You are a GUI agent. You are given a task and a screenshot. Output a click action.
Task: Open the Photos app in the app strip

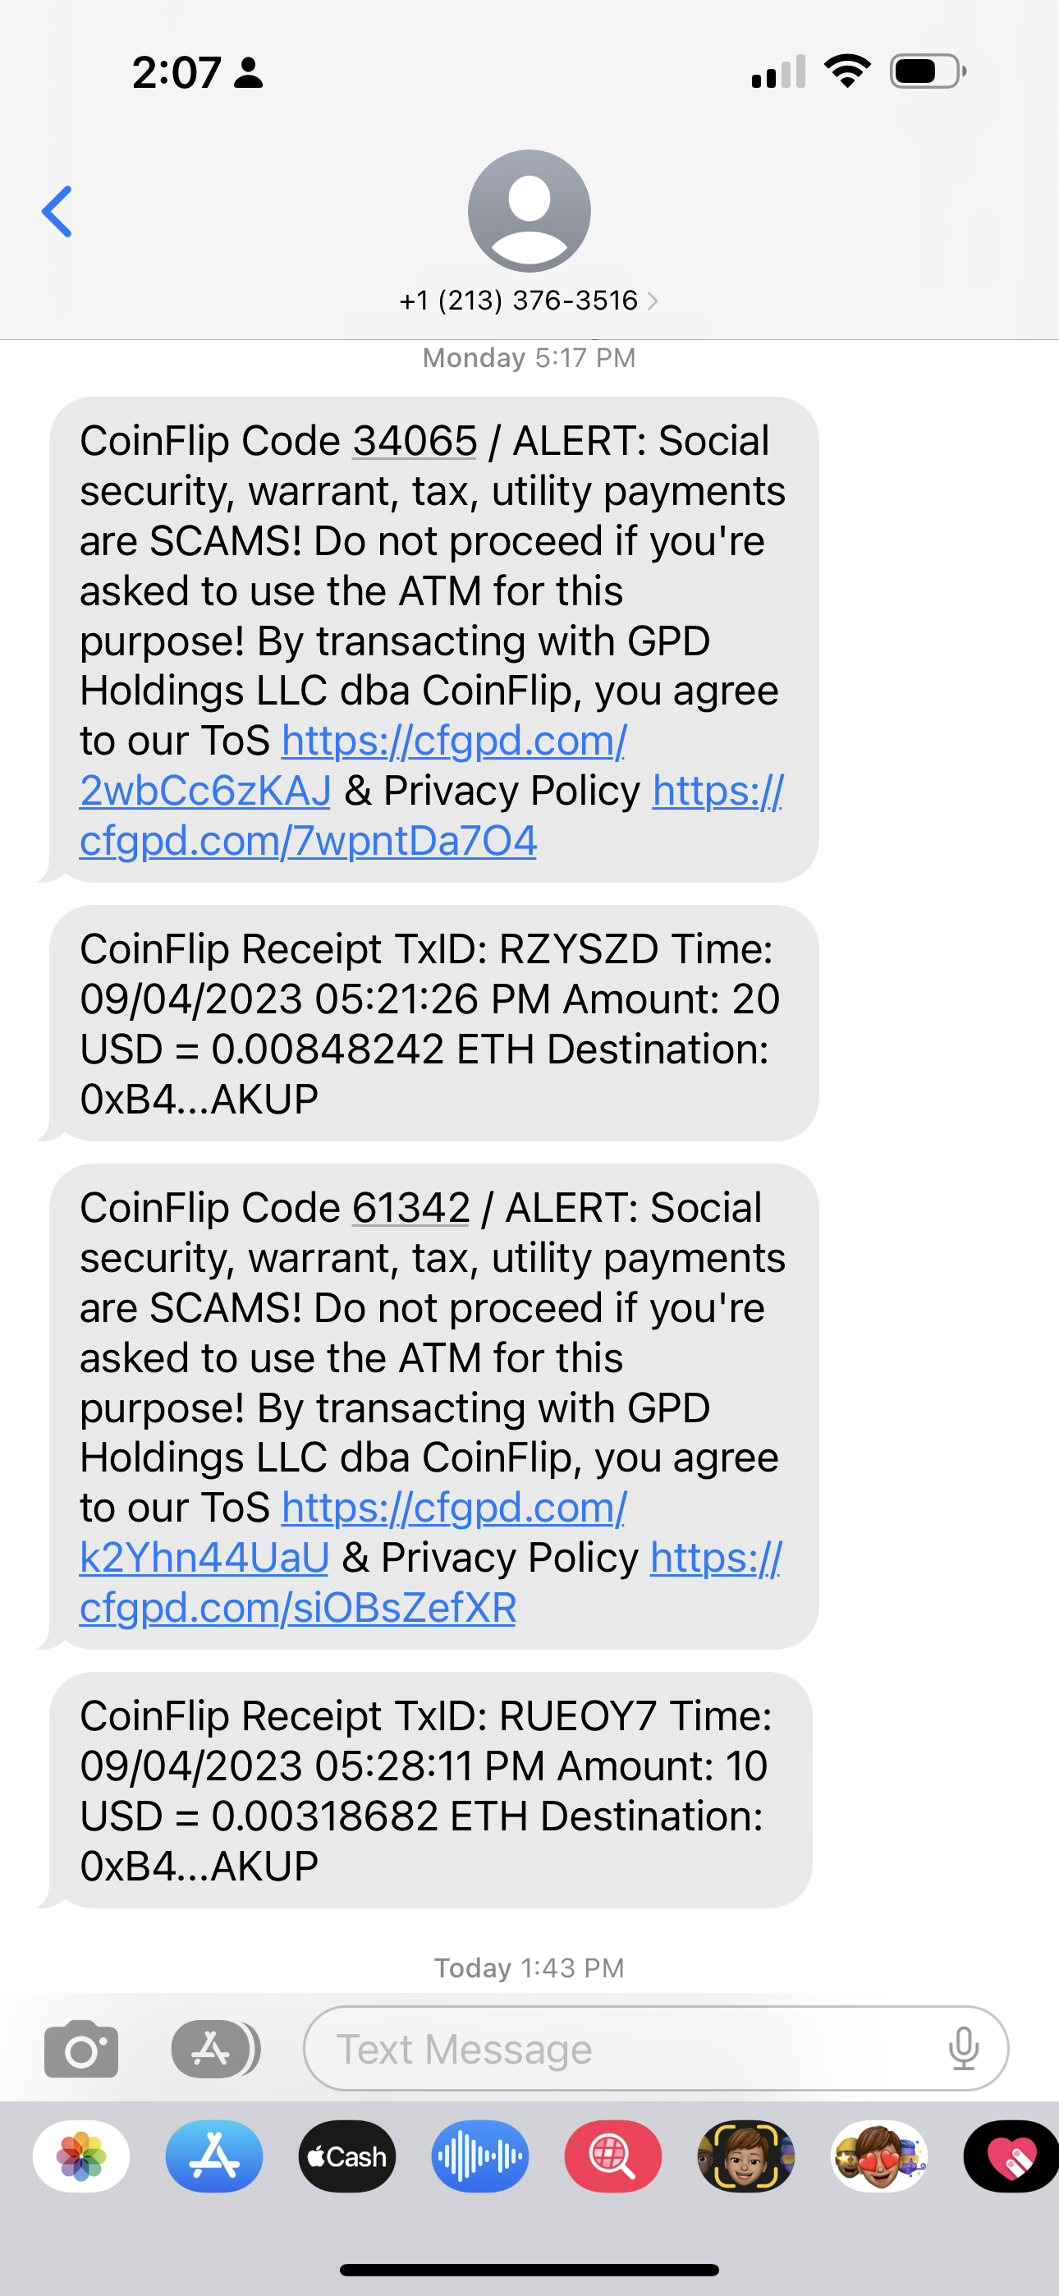(x=81, y=2157)
